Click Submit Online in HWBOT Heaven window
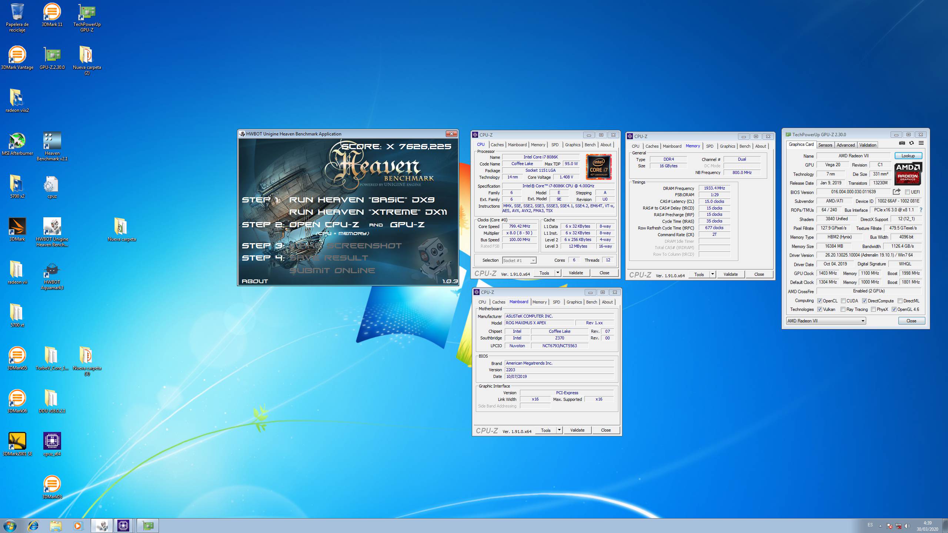Image resolution: width=948 pixels, height=533 pixels. point(332,271)
